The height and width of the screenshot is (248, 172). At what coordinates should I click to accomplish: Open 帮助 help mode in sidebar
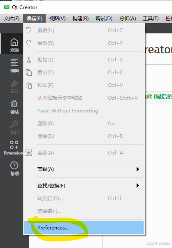point(14,168)
